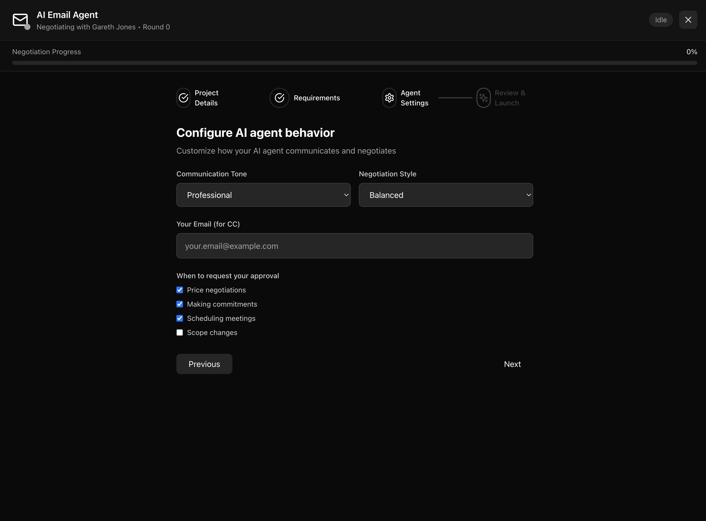Go to the Project Details step
This screenshot has height=521, width=706.
pos(206,98)
